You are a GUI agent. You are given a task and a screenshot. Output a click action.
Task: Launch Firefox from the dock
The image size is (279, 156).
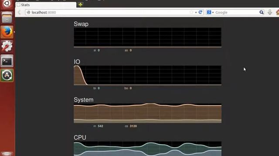pos(7,32)
